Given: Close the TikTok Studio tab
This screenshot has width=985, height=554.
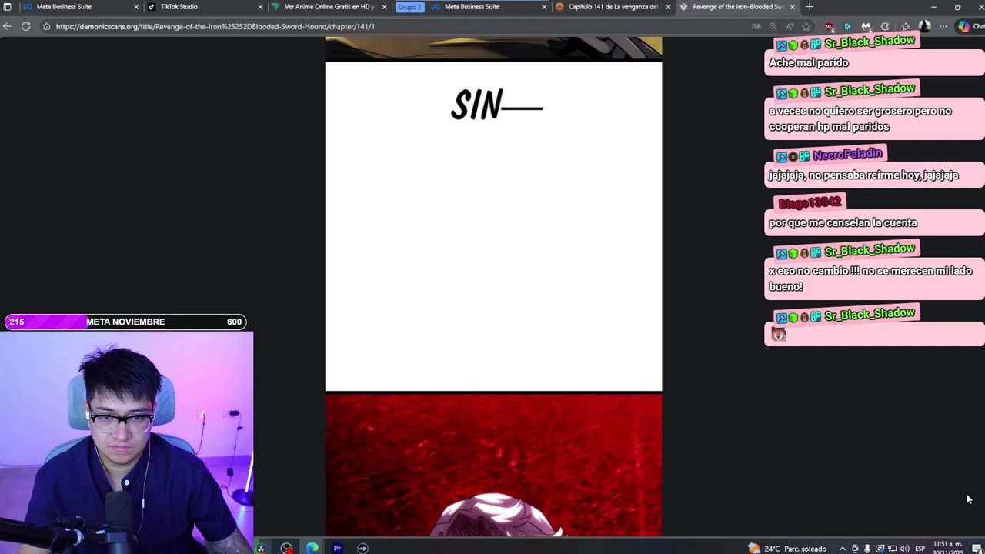Looking at the screenshot, I should [x=260, y=7].
